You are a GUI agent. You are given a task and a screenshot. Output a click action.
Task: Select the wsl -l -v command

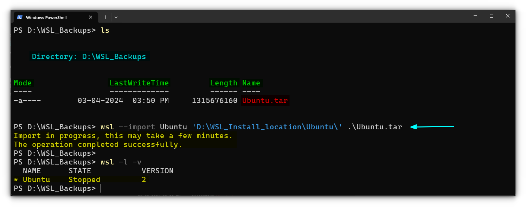pos(121,162)
